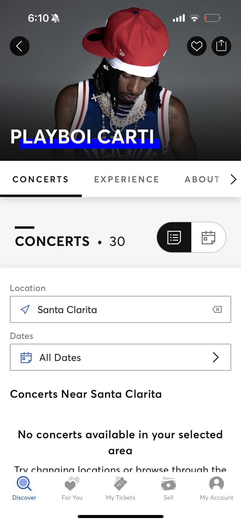Select the Experience tab
Image resolution: width=241 pixels, height=523 pixels.
click(x=126, y=179)
